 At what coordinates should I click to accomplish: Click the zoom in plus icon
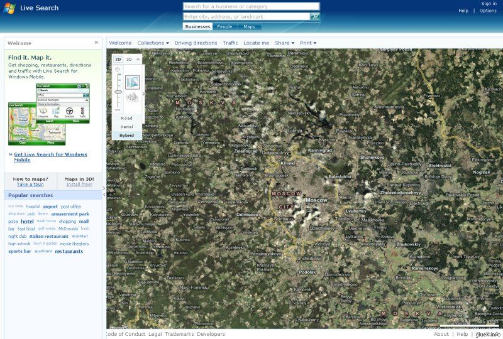pos(118,69)
